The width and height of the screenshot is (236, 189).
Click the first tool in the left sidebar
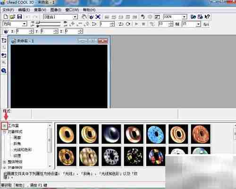pos(4,41)
